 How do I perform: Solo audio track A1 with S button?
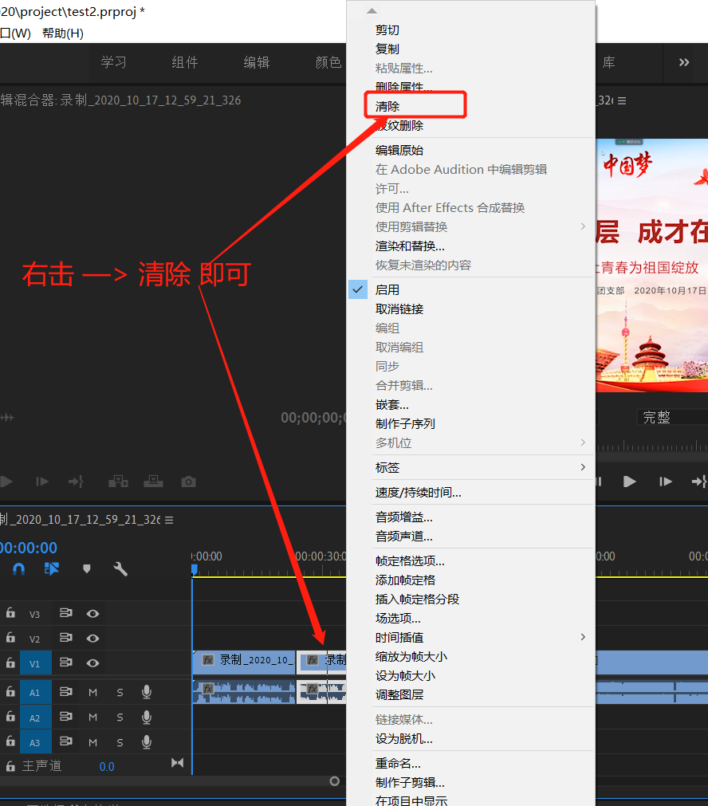click(x=120, y=692)
